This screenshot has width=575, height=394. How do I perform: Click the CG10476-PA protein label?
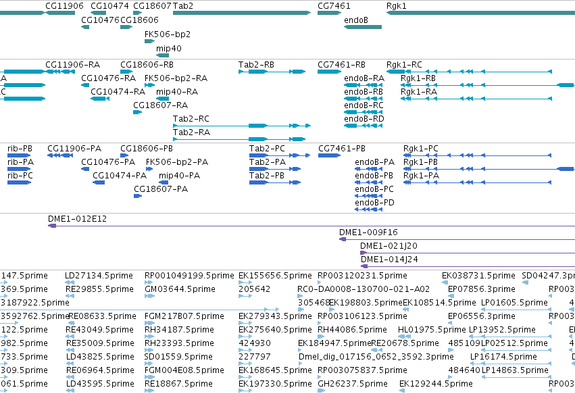[108, 162]
